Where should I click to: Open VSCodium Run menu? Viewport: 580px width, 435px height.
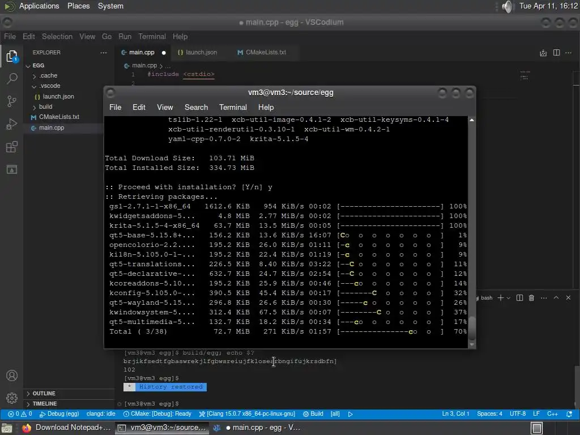click(x=125, y=37)
